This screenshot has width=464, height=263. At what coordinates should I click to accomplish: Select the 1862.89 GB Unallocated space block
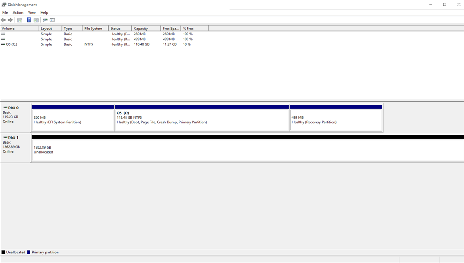coord(248,148)
